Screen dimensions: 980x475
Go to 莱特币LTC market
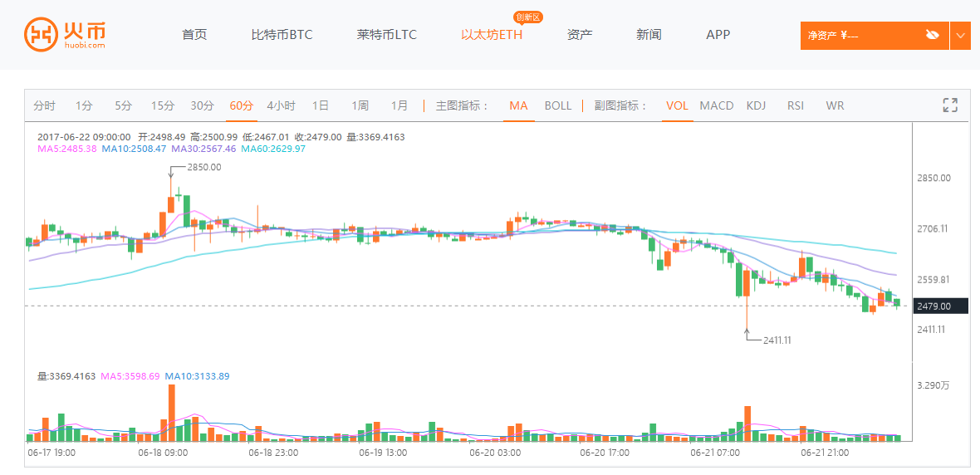(x=387, y=35)
